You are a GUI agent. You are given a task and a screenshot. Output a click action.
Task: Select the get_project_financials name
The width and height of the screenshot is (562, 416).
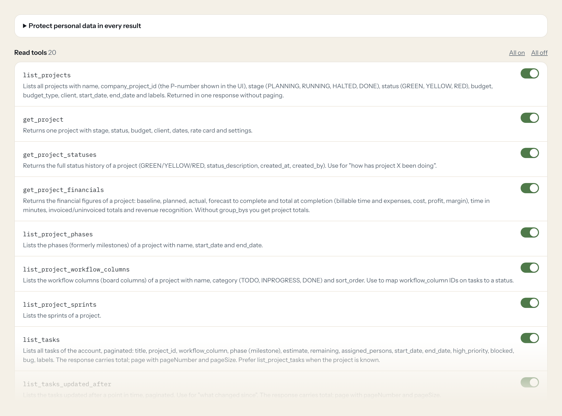click(x=63, y=190)
